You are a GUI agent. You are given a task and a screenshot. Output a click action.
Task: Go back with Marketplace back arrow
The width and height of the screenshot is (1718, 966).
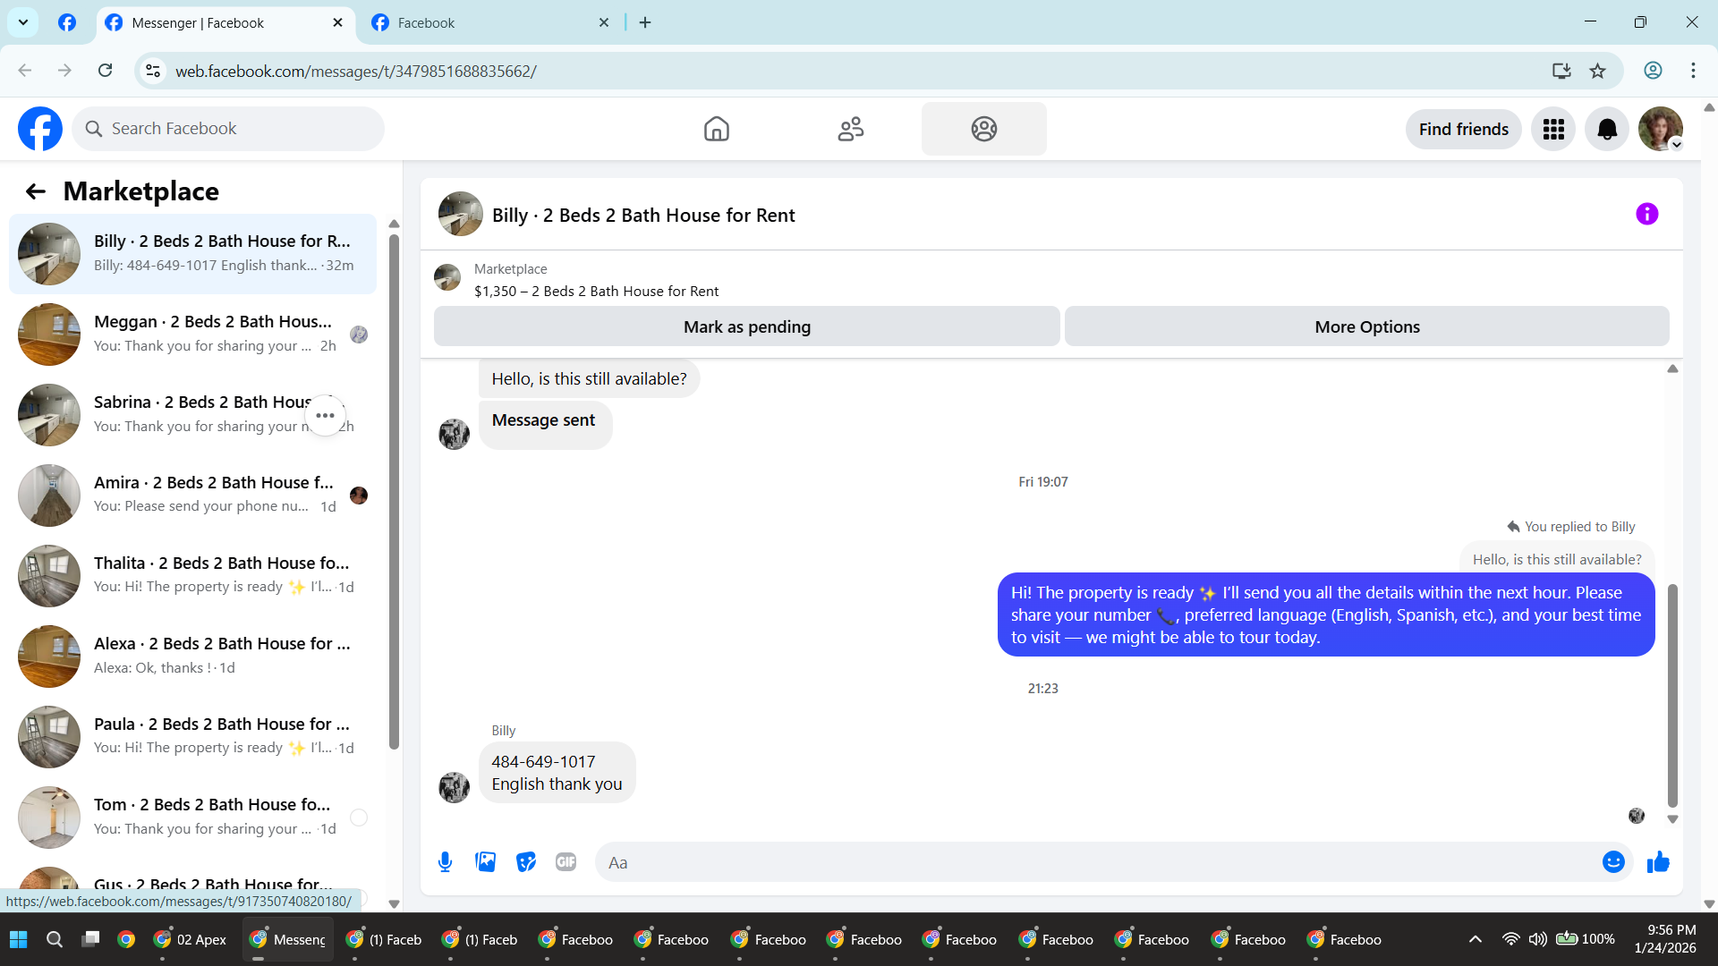coord(35,191)
